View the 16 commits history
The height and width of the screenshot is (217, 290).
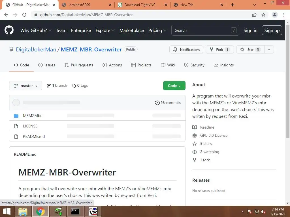[x=168, y=103]
